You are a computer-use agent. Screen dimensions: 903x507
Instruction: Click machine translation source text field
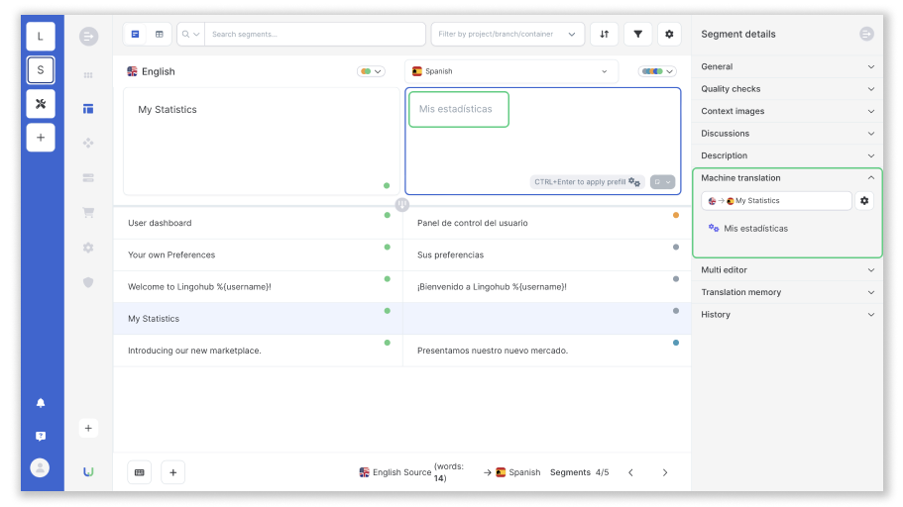pos(776,201)
